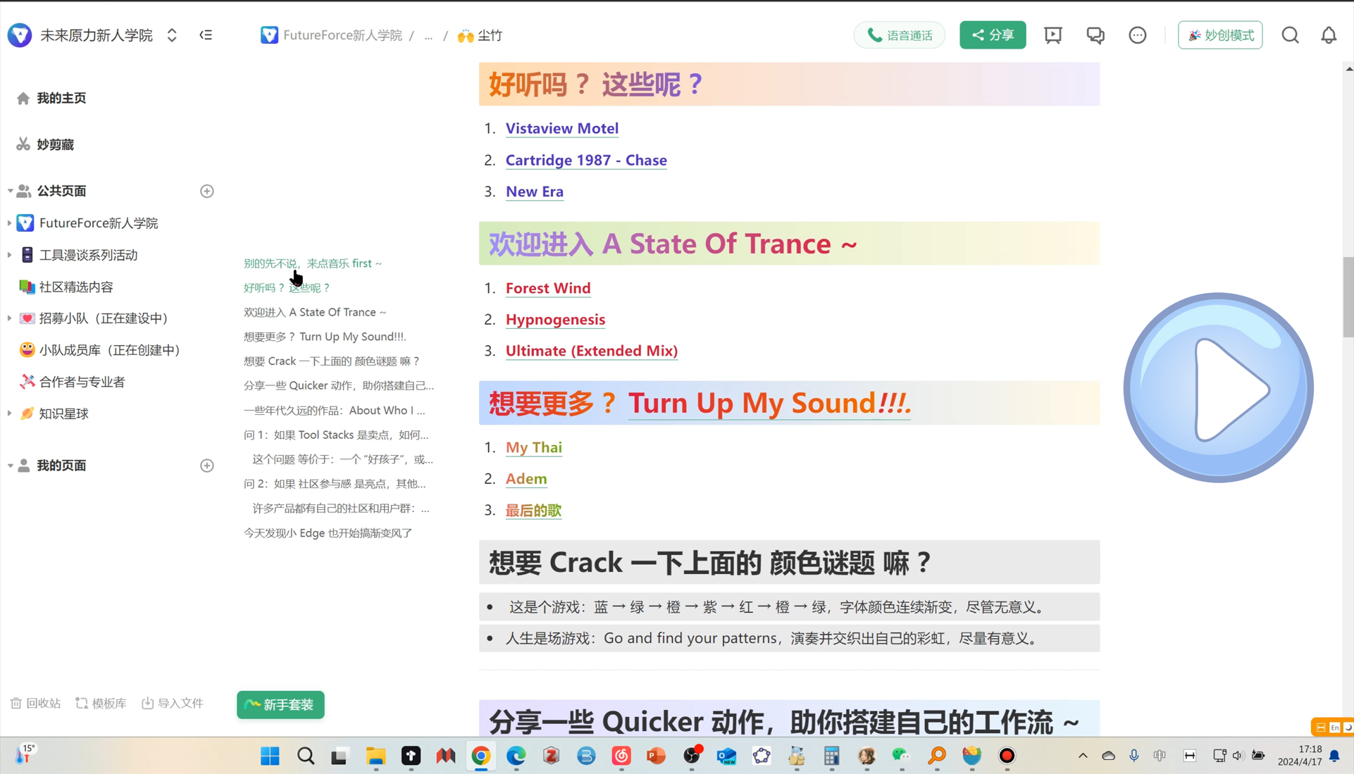Click the 妙剪藏 sidebar item
The height and width of the screenshot is (774, 1354).
[55, 144]
